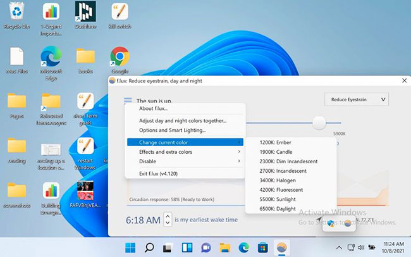This screenshot has width=411, height=257.
Task: Open Microsoft Edge from the taskbar
Action: click(244, 248)
